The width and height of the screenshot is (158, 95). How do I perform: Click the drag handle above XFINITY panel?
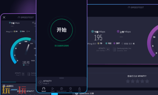pyautogui.click(x=62, y=78)
